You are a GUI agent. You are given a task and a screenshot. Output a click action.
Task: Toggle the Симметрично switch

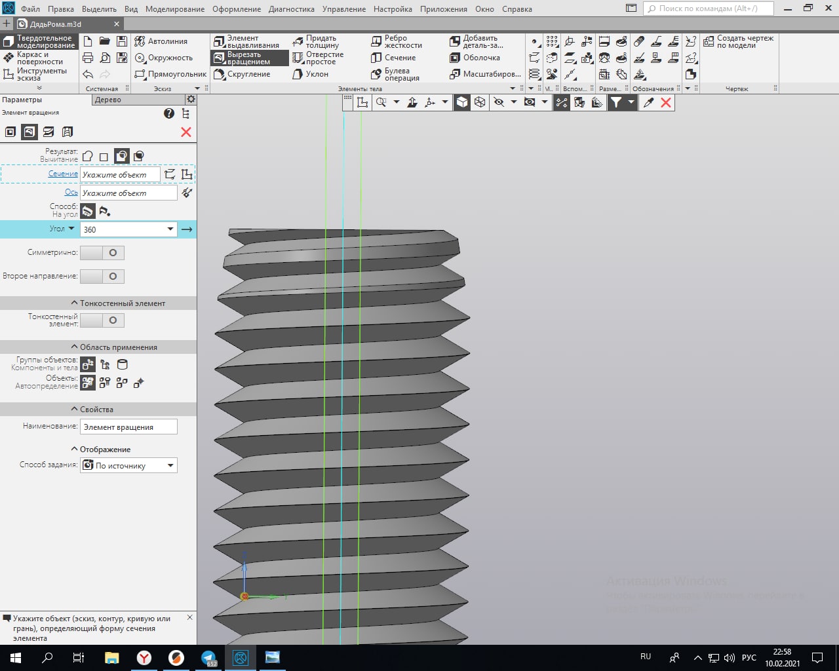click(x=102, y=252)
